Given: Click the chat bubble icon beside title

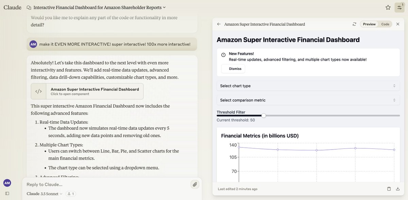Looking at the screenshot, I should click(x=29, y=7).
